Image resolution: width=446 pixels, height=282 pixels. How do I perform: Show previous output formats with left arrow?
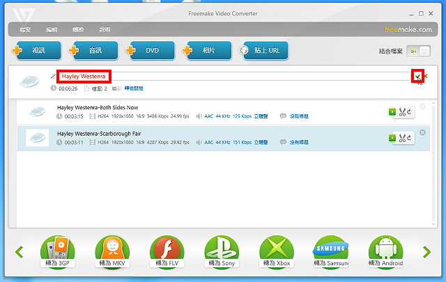click(20, 252)
